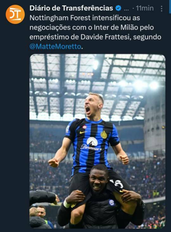Open the Diário de Transferências profile name
This screenshot has width=171, height=232.
[71, 8]
